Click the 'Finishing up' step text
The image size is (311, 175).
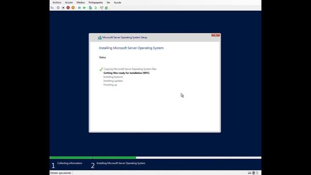click(x=110, y=85)
